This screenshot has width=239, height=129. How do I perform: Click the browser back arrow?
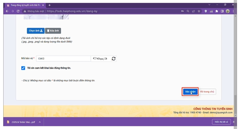[x=7, y=11]
